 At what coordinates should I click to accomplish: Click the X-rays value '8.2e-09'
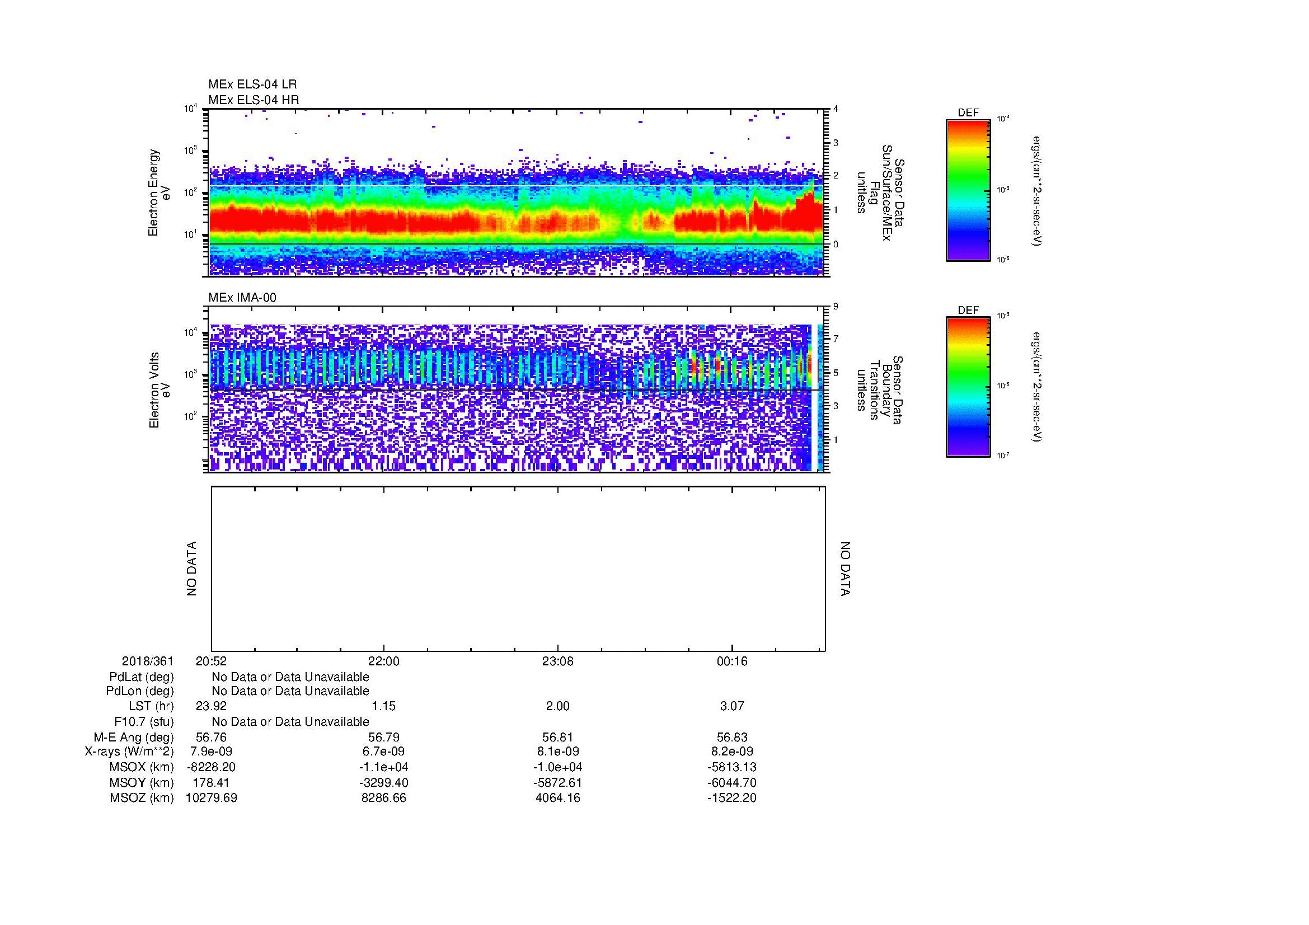(x=732, y=752)
